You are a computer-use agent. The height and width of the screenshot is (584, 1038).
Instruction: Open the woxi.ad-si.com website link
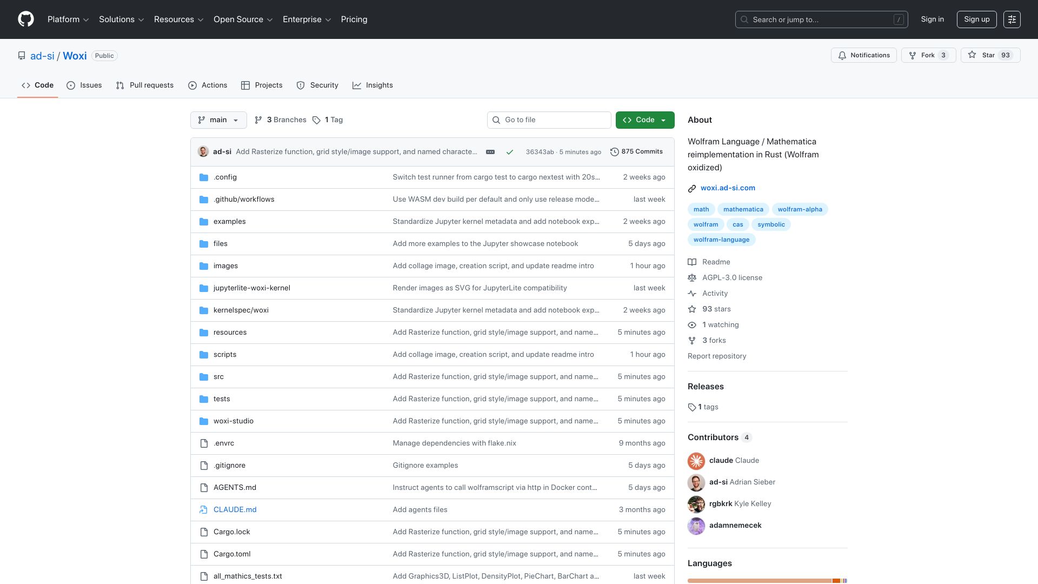(728, 188)
